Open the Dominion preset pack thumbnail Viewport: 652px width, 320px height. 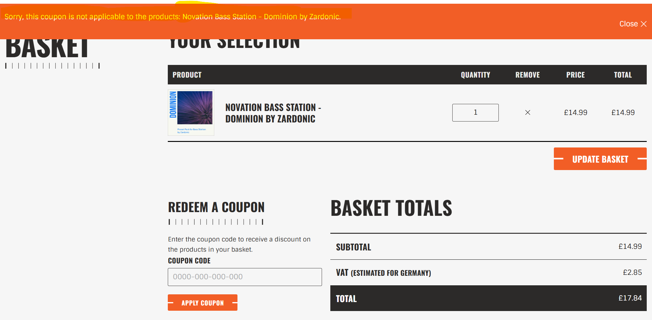point(191,113)
